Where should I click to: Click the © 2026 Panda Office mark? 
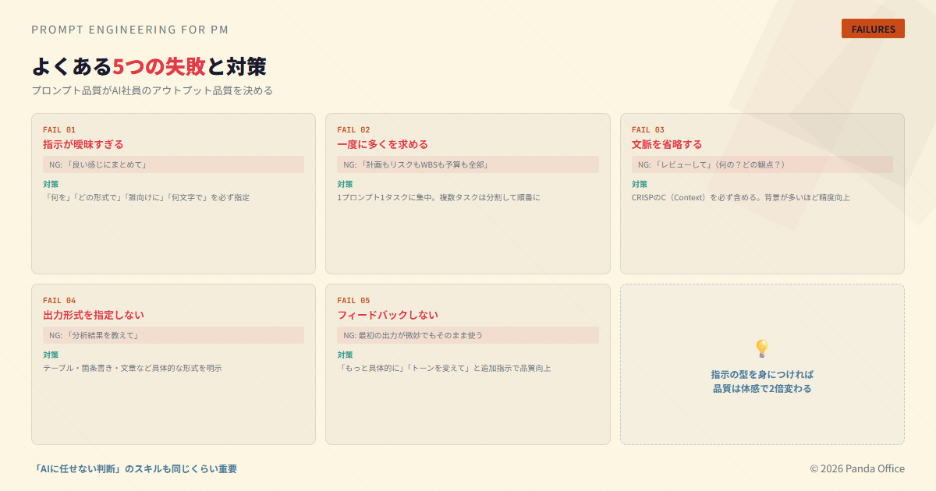click(856, 468)
